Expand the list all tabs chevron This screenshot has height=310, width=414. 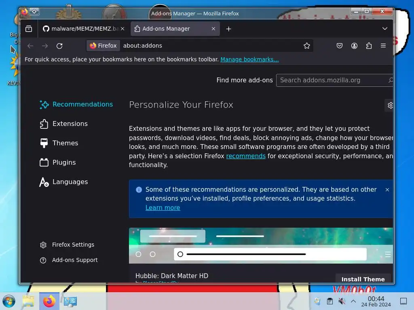pyautogui.click(x=385, y=29)
